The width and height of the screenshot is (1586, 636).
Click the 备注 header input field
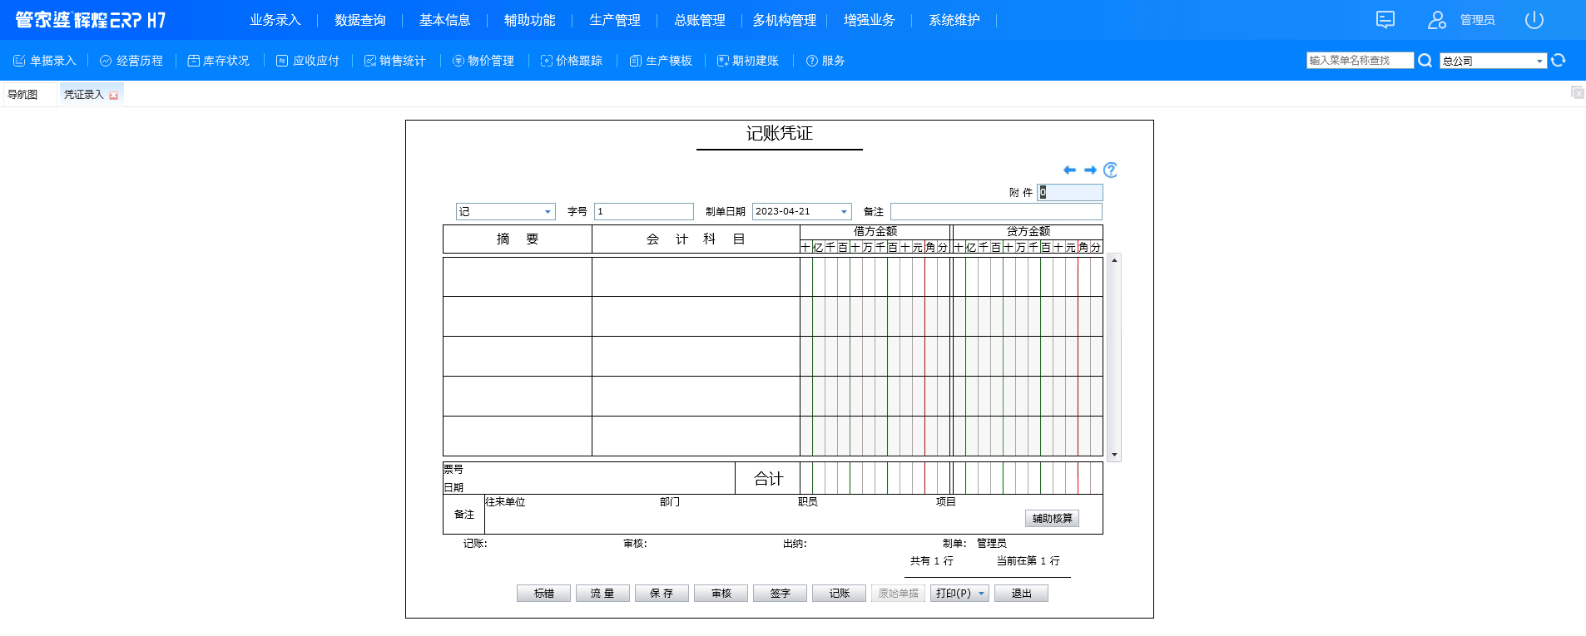tap(996, 212)
